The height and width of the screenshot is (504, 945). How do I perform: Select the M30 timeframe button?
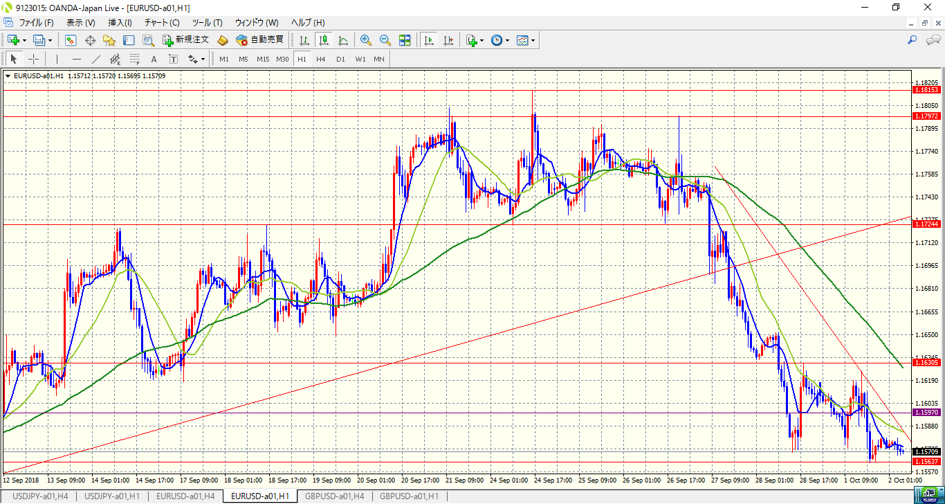(x=282, y=59)
